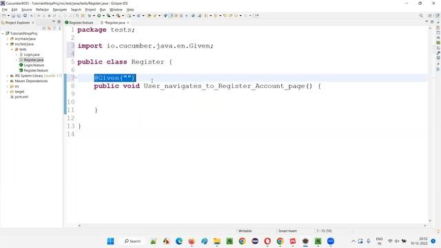441x248 pixels.
Task: Click the green Run button in toolbar
Action: point(99,16)
